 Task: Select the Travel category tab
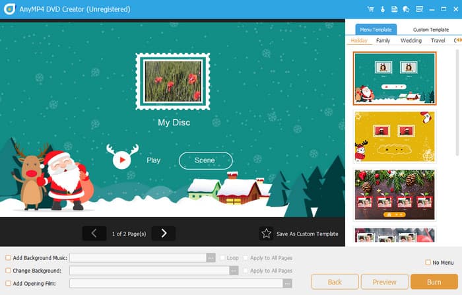pyautogui.click(x=438, y=40)
